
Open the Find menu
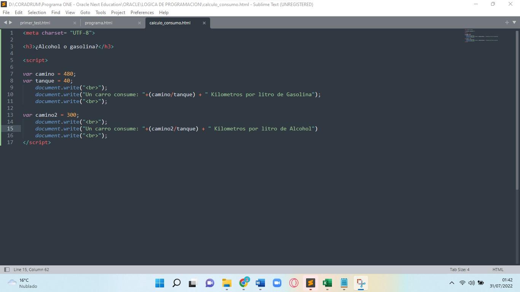[x=56, y=12]
